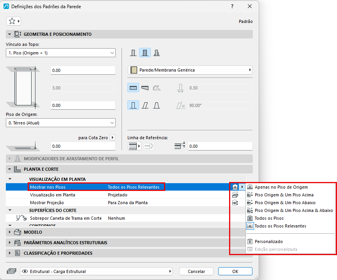Click the Cancelar button
The height and width of the screenshot is (280, 337).
[196, 271]
